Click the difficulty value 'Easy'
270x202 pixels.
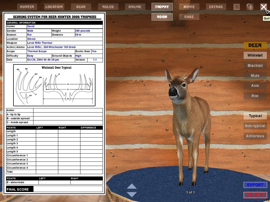(x=30, y=56)
